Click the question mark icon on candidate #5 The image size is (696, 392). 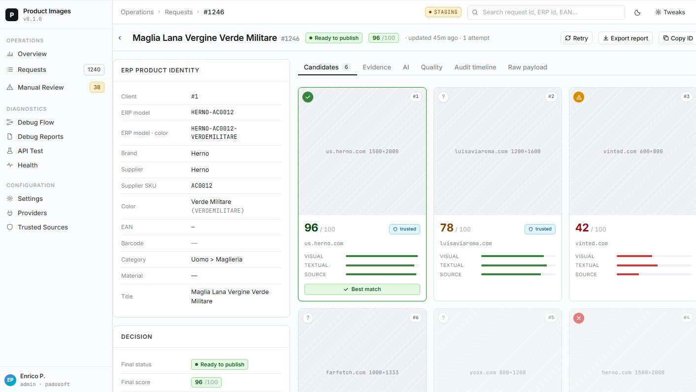click(x=443, y=318)
